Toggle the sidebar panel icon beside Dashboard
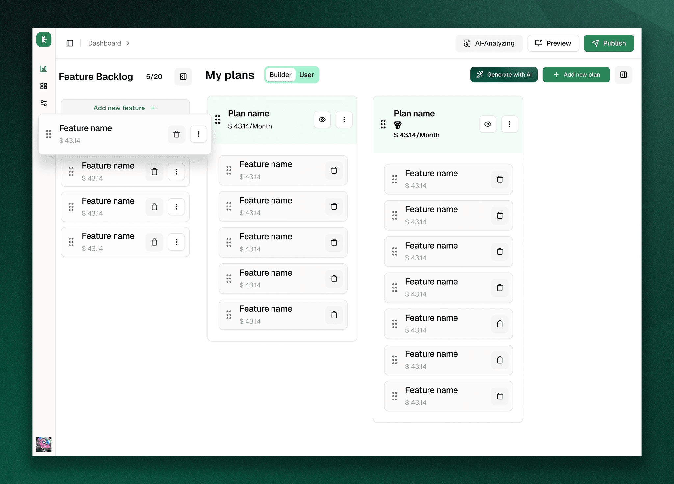This screenshot has height=484, width=674. 70,43
